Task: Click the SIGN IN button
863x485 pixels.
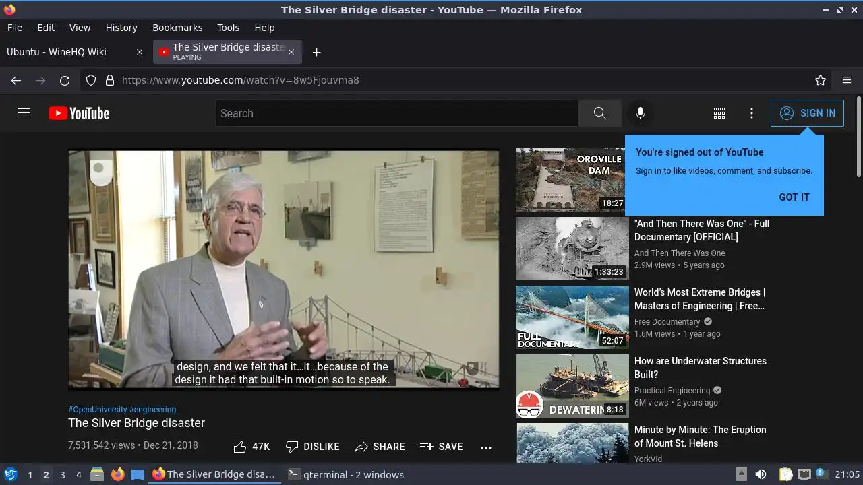Action: (807, 113)
